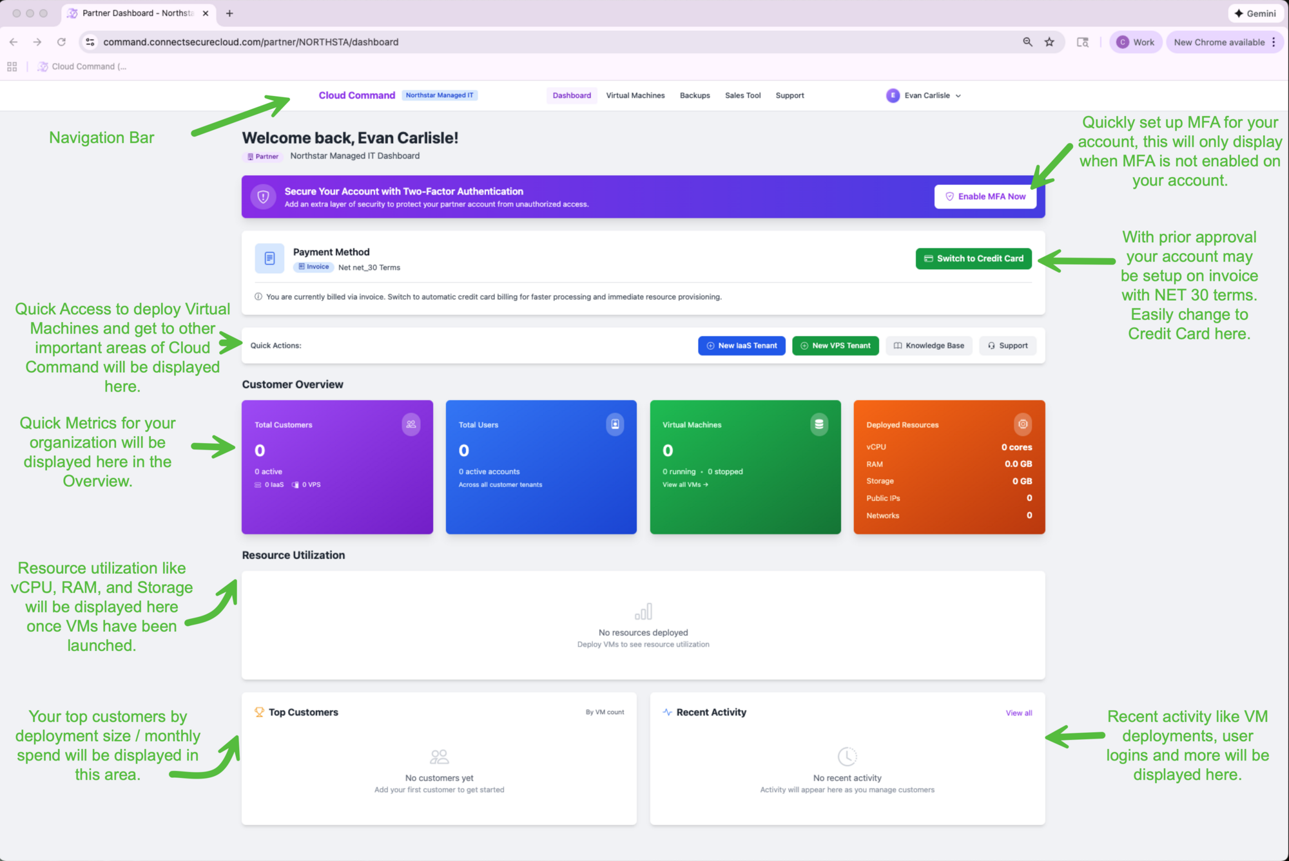Click the pulse icon next to Recent Activity
This screenshot has width=1289, height=861.
pos(666,712)
